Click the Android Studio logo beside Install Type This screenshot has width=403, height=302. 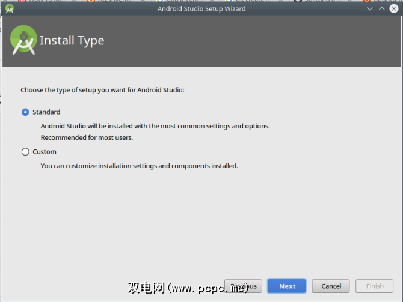(23, 40)
